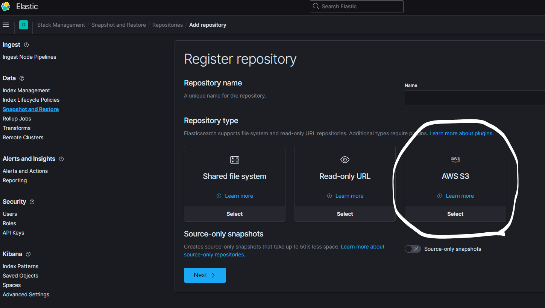The height and width of the screenshot is (308, 545).
Task: Click the AWS logo icon
Action: coord(455,160)
